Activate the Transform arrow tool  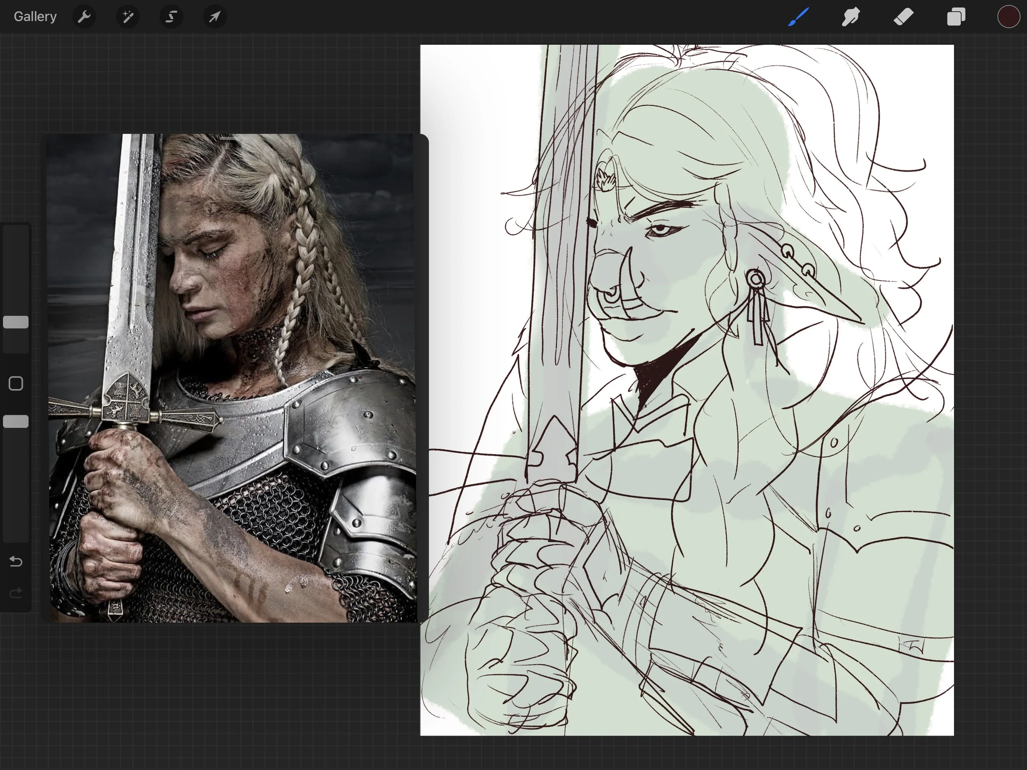(214, 17)
